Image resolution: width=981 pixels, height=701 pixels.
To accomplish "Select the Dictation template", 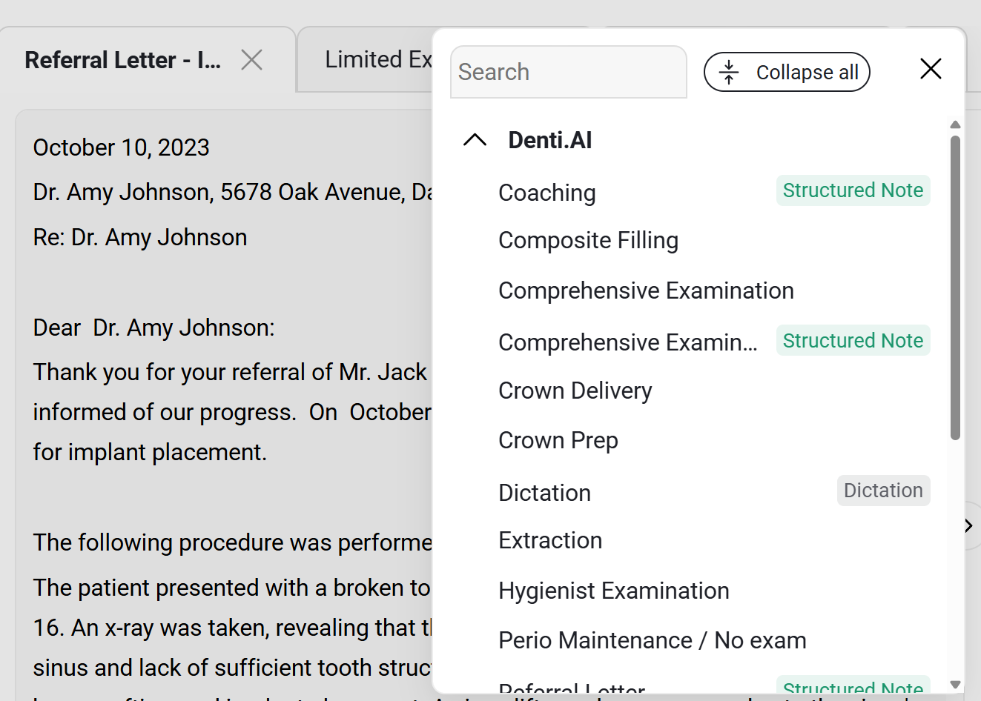I will (544, 493).
